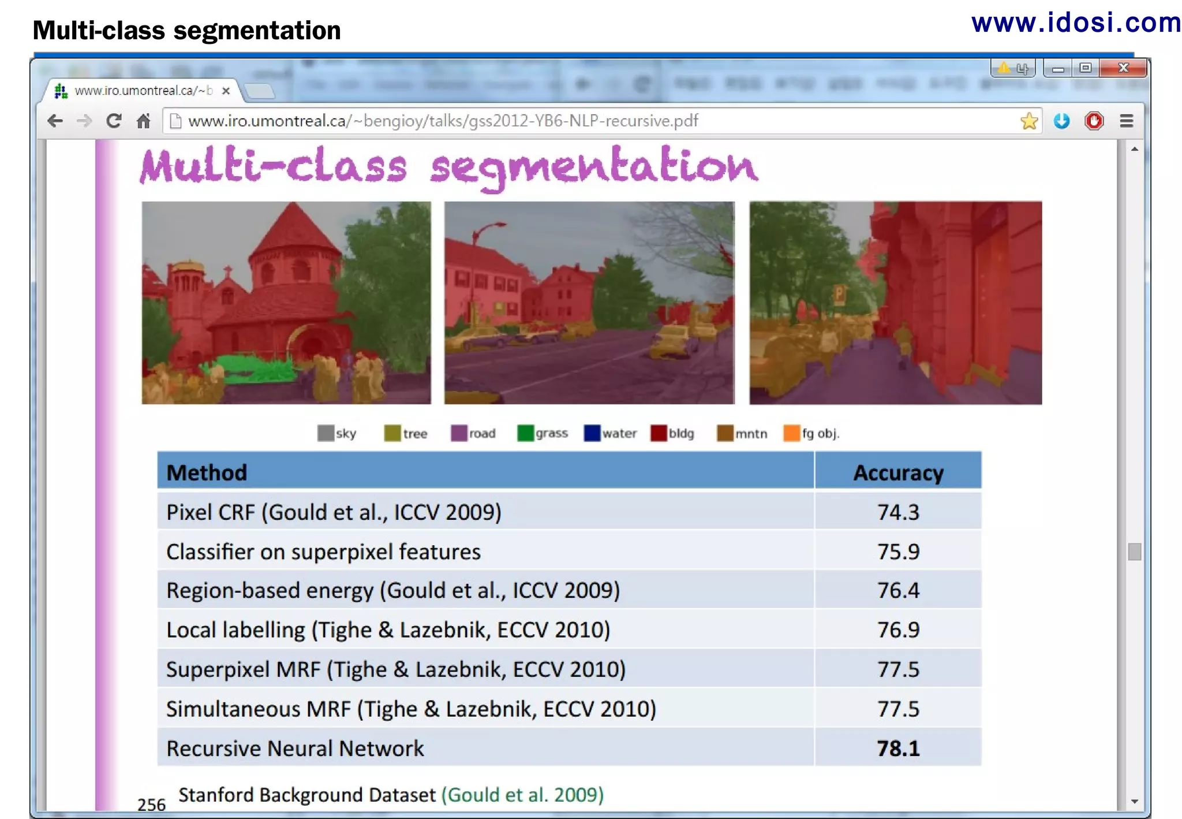The width and height of the screenshot is (1182, 819).
Task: Click the scrollbar down arrow
Action: (1135, 802)
